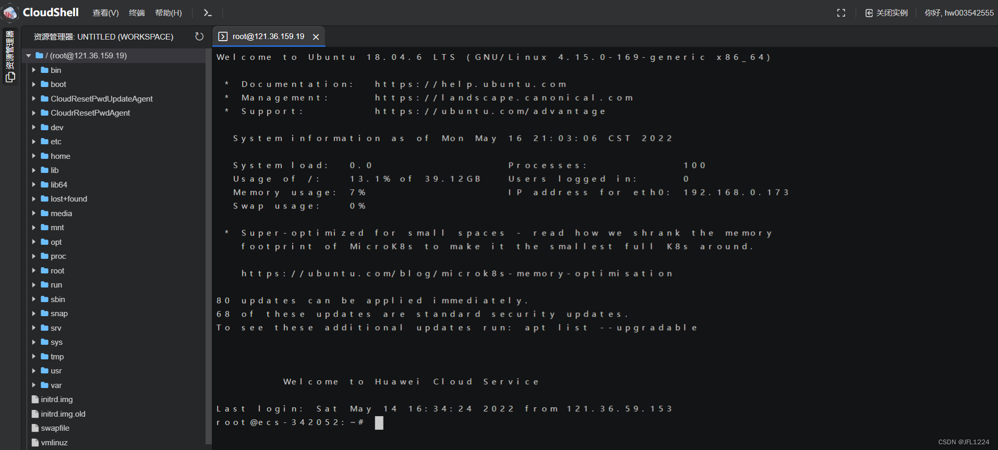Click the root folder icon

pyautogui.click(x=45, y=270)
